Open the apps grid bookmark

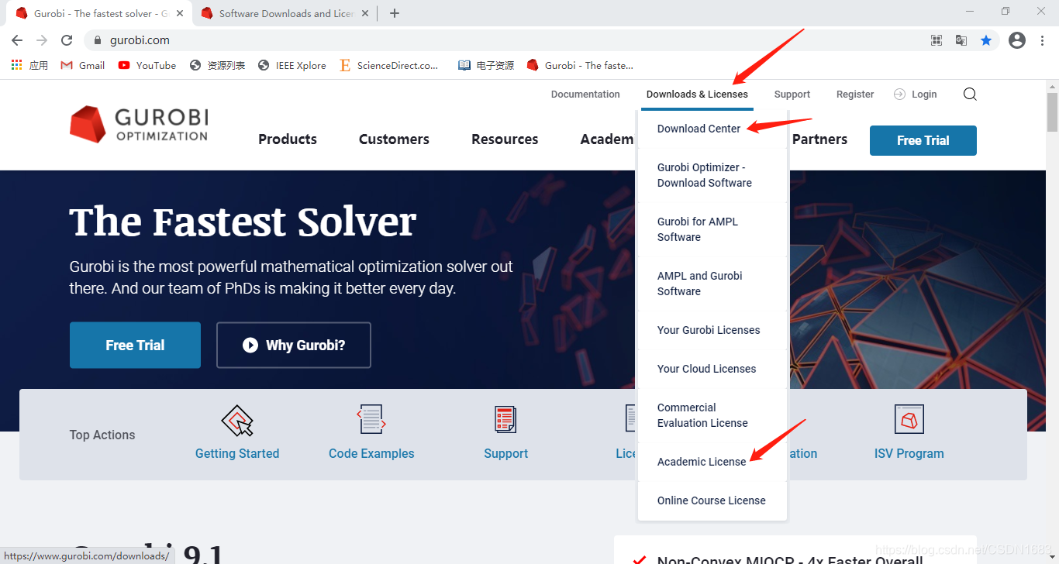pos(29,66)
